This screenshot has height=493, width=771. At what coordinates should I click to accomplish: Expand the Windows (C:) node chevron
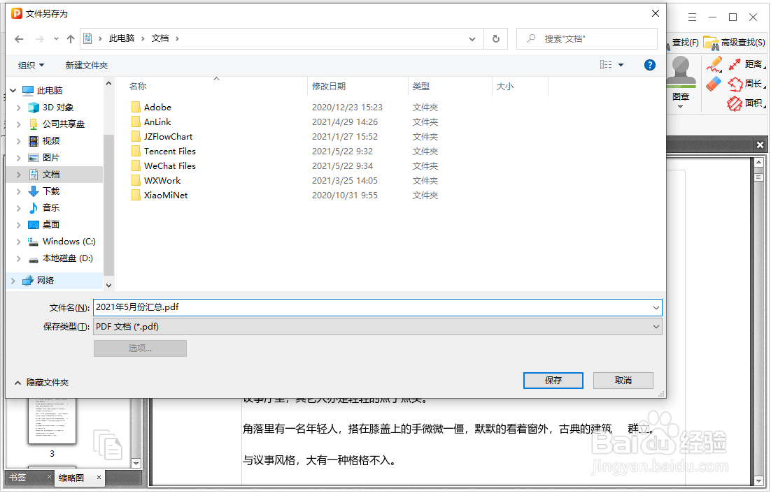[x=19, y=242]
